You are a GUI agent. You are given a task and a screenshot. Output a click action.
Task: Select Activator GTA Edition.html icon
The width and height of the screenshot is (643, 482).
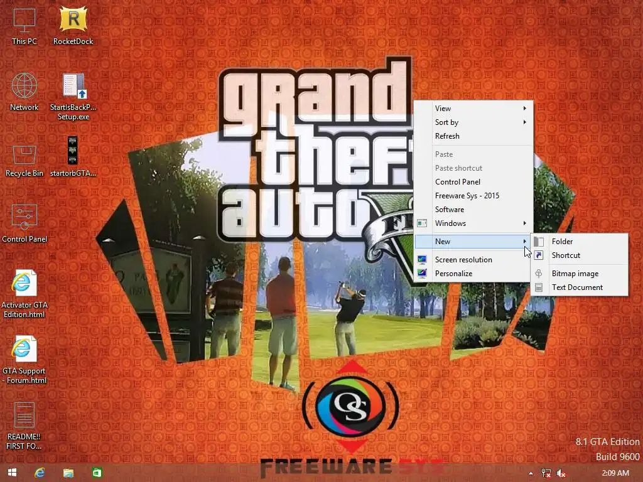pos(24,294)
